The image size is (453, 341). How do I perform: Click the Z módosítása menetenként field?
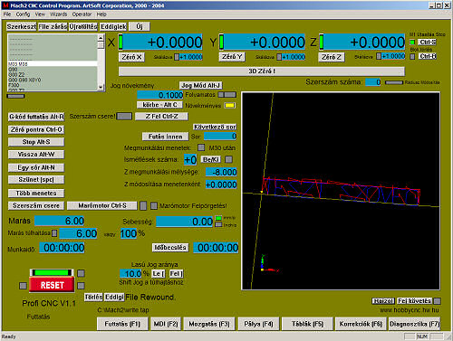pos(221,185)
